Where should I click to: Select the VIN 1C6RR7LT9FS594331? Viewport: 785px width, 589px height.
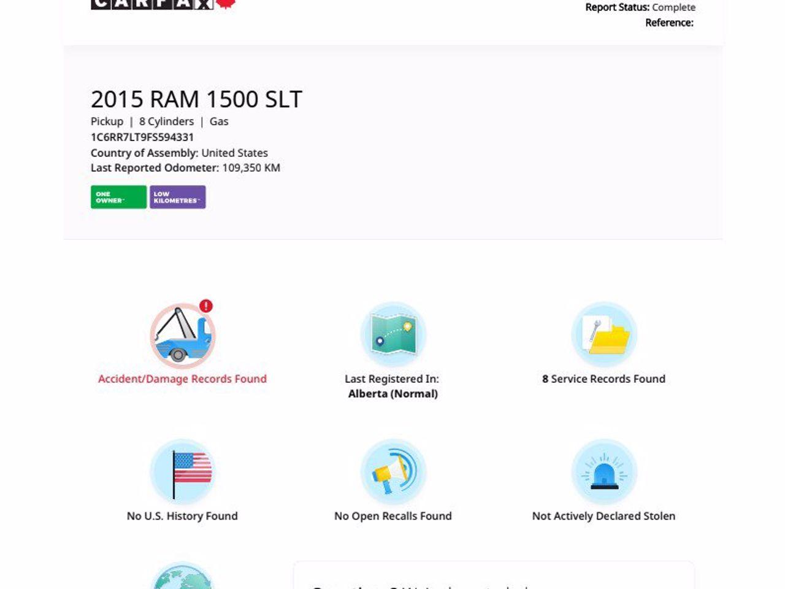(142, 137)
